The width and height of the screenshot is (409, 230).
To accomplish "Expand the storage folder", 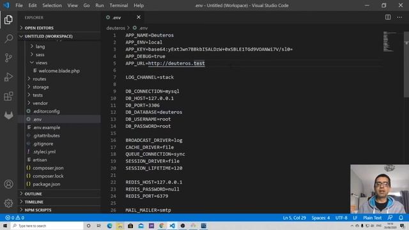I will pyautogui.click(x=59, y=87).
